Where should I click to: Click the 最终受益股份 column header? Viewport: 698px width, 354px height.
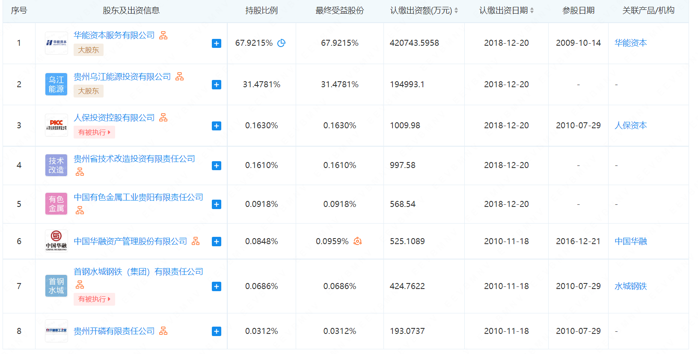pos(340,11)
